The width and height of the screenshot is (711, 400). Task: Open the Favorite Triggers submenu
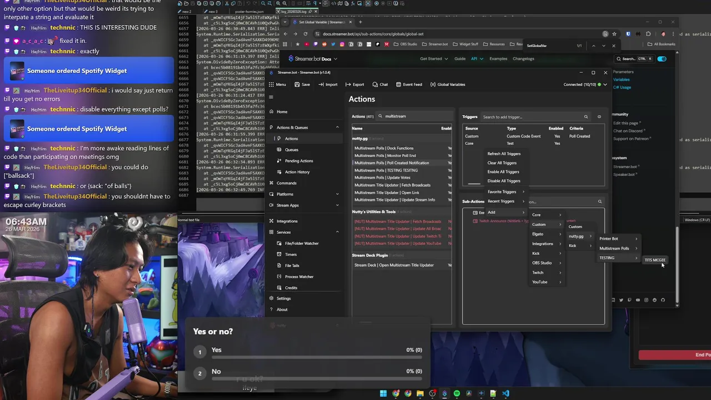point(505,192)
